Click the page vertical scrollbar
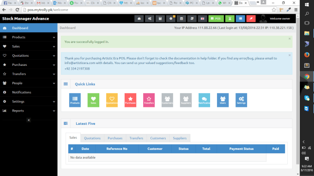 click(298, 91)
